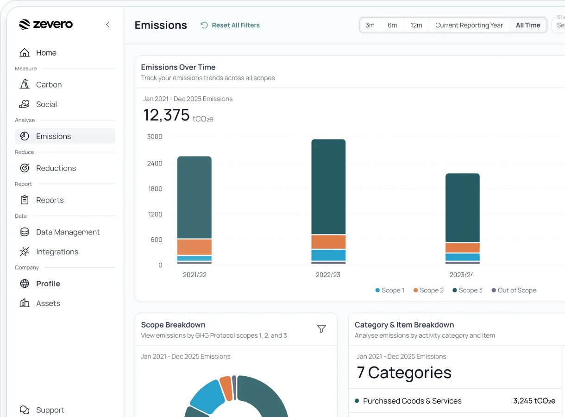Collapse the sidebar with the chevron arrow
The image size is (565, 417).
[x=107, y=25]
